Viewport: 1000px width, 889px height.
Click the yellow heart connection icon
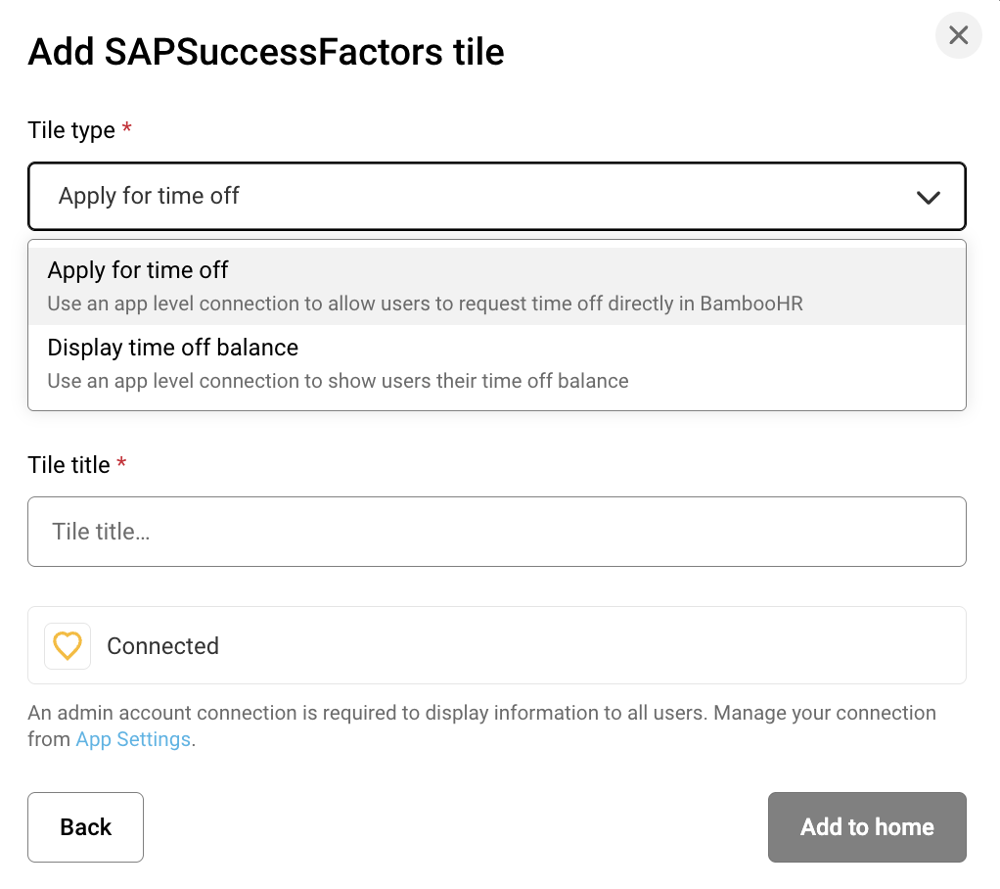pos(68,646)
